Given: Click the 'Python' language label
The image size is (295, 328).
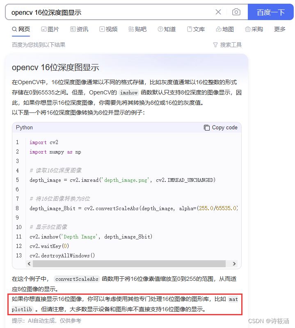Looking at the screenshot, I should click(x=24, y=127).
